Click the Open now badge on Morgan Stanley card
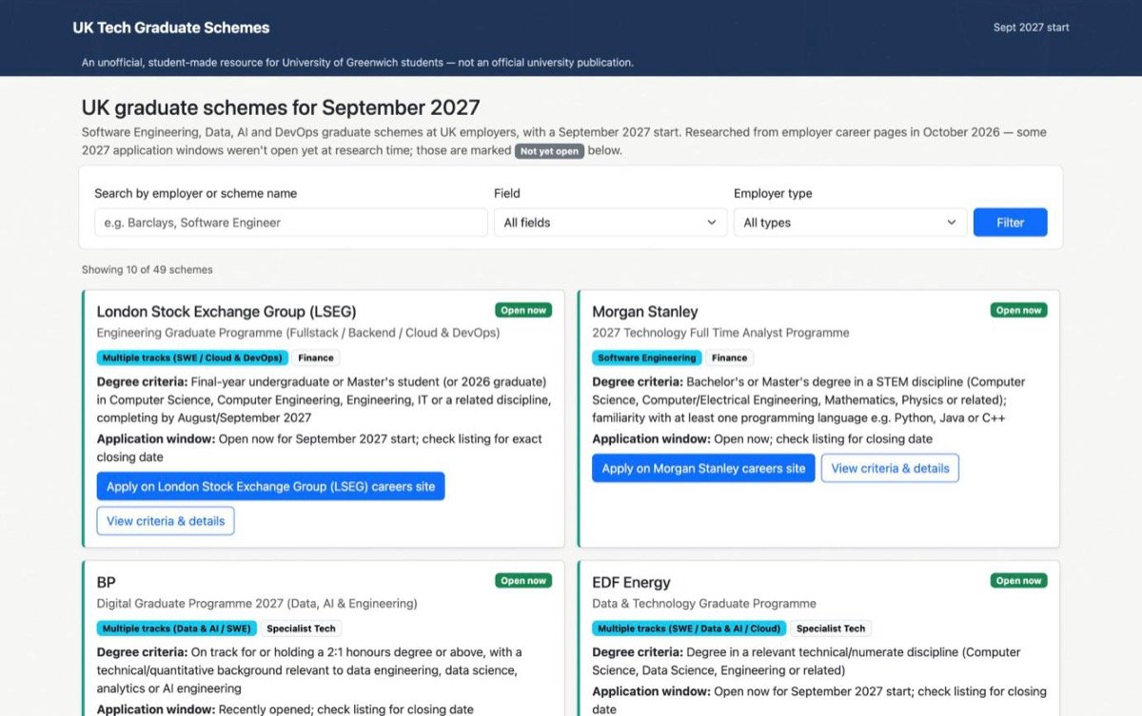1142x716 pixels. coord(1018,310)
